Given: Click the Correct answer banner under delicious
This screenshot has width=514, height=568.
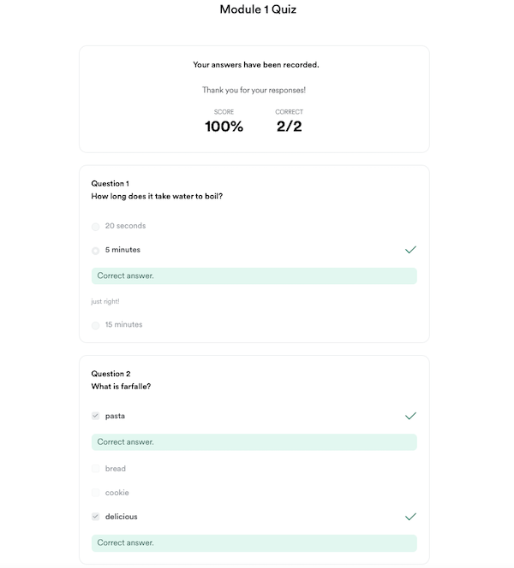Looking at the screenshot, I should [x=254, y=543].
